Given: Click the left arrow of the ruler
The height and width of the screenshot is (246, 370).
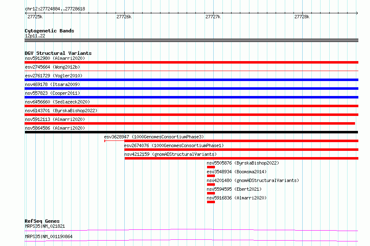Looking at the screenshot, I should click(26, 13).
